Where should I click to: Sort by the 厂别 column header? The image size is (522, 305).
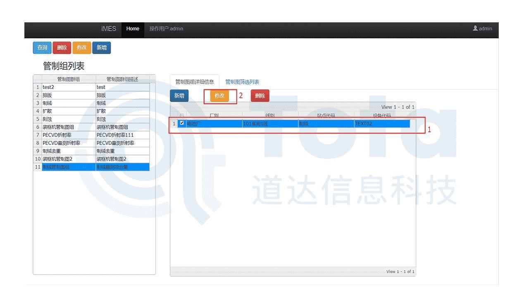point(214,116)
